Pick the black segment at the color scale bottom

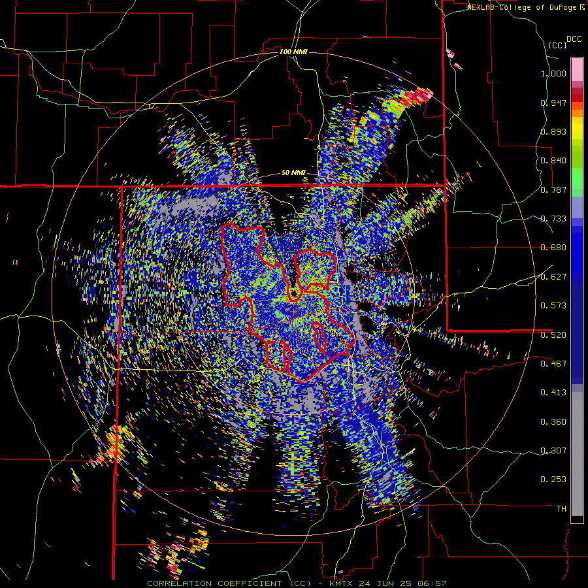[577, 519]
